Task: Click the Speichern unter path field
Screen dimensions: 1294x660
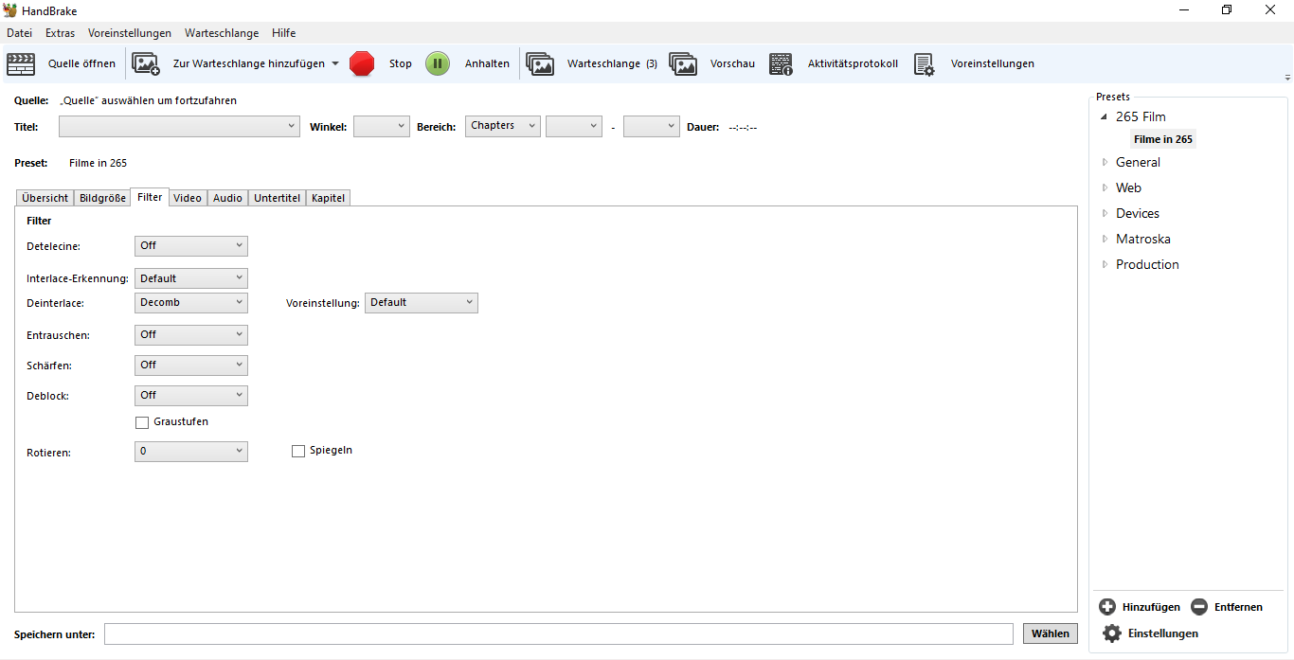Action: point(559,633)
